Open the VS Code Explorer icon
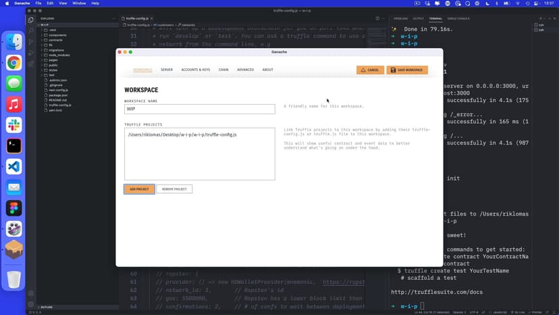This screenshot has height=315, width=559. tap(31, 20)
